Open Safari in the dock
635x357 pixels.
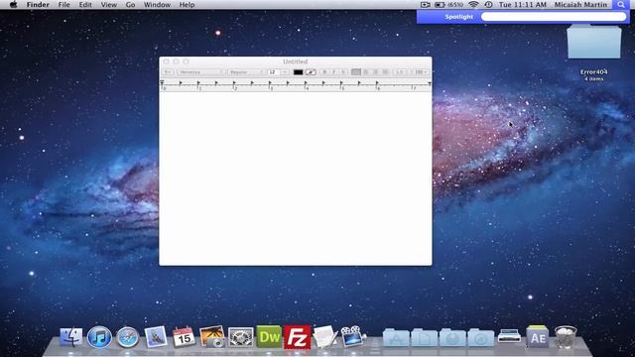pos(128,337)
